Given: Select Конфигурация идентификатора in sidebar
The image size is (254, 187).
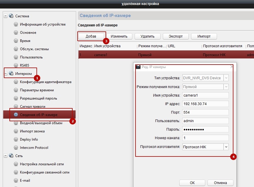Looking at the screenshot, I should click(x=46, y=82).
